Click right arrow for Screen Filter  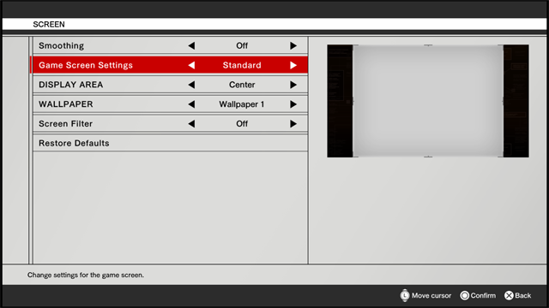coord(293,124)
